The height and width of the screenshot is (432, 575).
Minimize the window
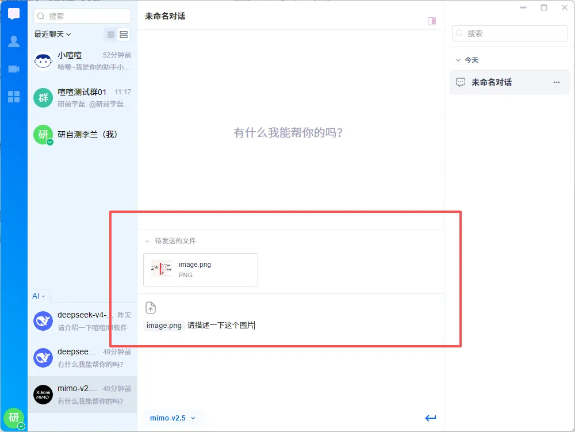pos(523,7)
